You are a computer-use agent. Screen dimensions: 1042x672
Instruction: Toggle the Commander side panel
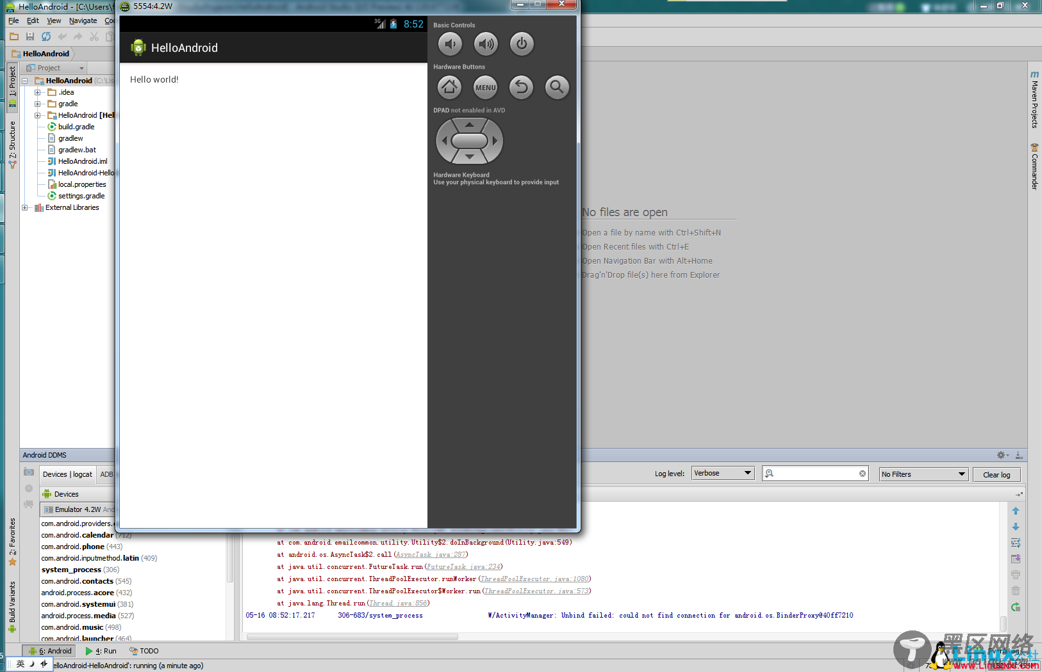1034,166
